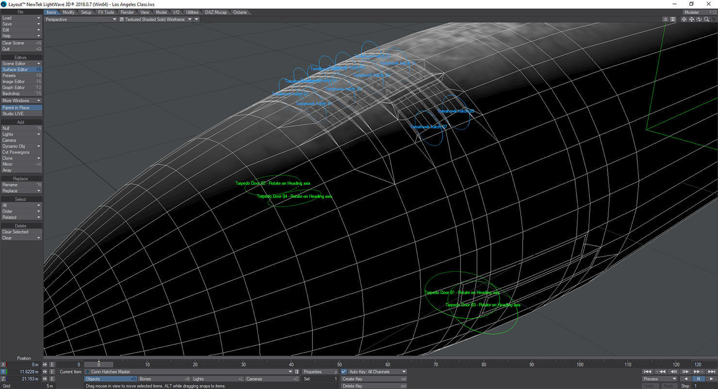718x389 pixels.
Task: Toggle the Auto Key checkbox
Action: tap(344, 372)
